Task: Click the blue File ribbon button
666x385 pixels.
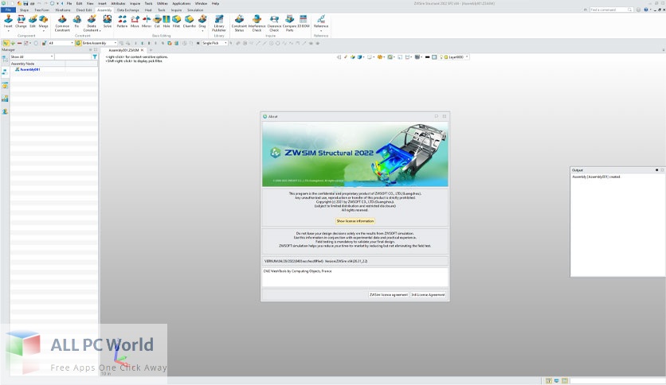Action: [x=8, y=10]
